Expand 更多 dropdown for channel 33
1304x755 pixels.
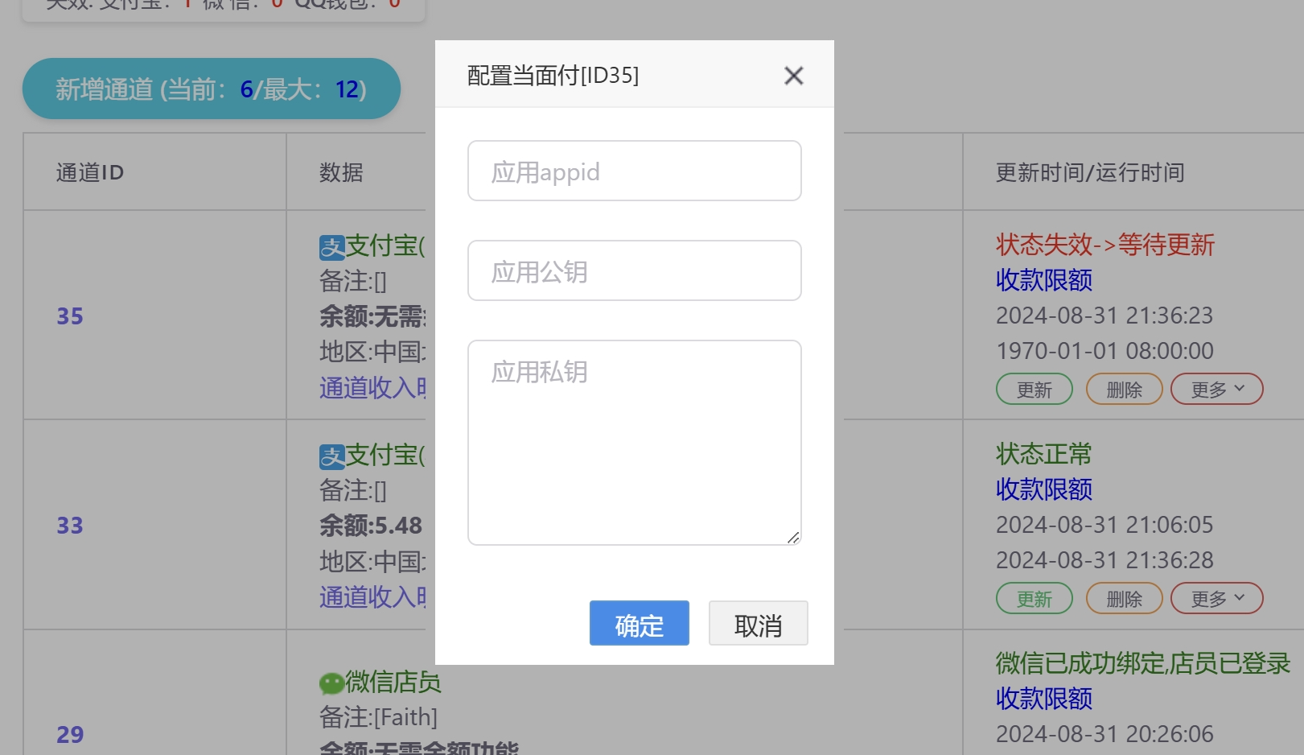point(1216,599)
